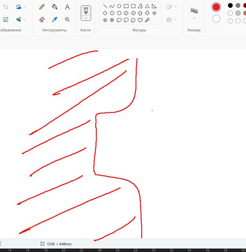
Task: Open the Rotate options dropdown arrow
Action: point(25,7)
